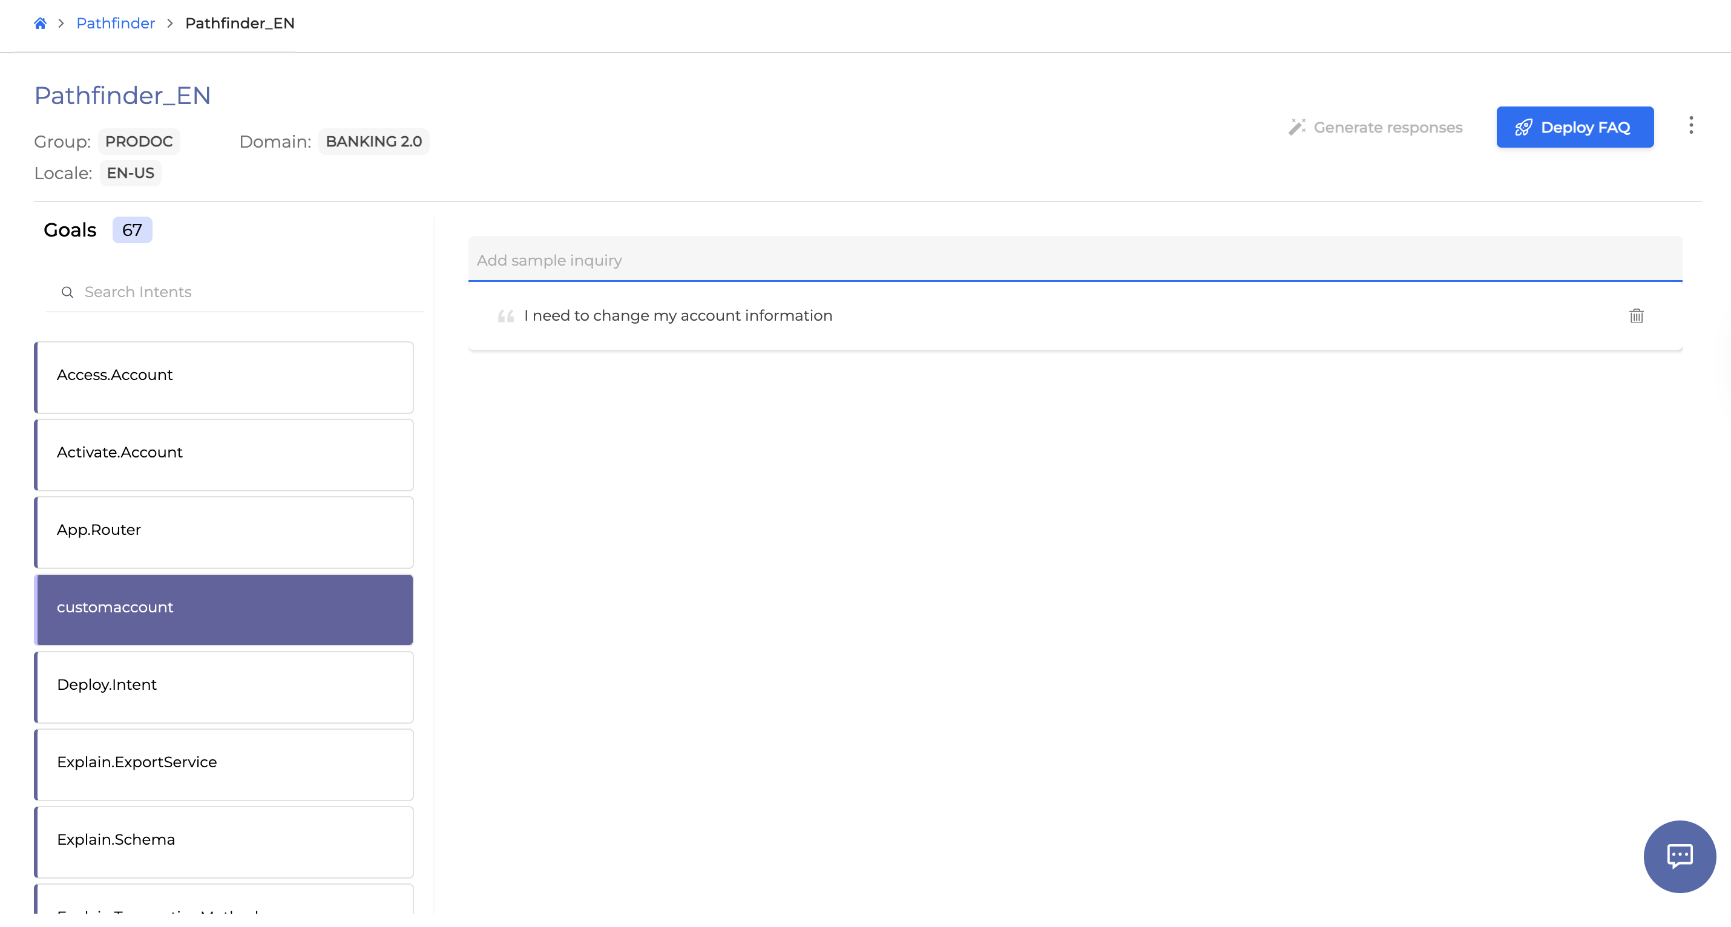Screen dimensions: 1731x927
Task: Open the three-dot options menu
Action: (1691, 126)
